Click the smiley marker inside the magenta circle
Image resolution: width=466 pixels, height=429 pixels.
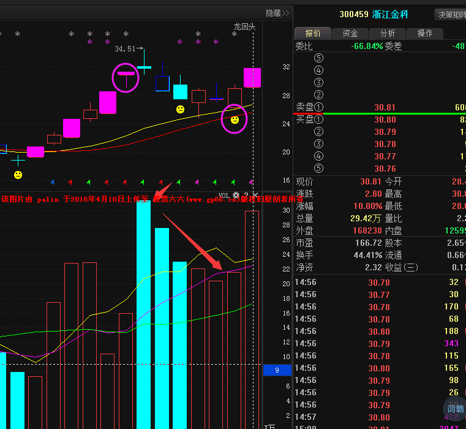tap(235, 120)
